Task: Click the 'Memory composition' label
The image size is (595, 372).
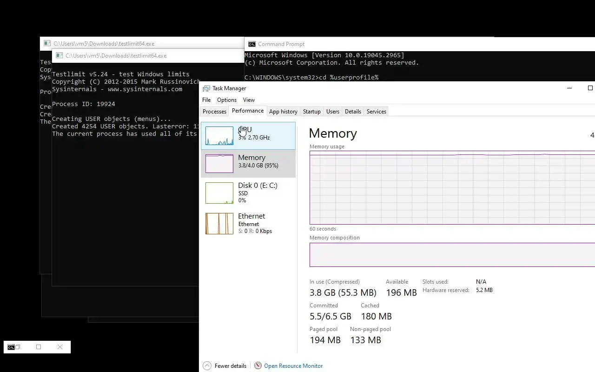Action: (x=335, y=238)
